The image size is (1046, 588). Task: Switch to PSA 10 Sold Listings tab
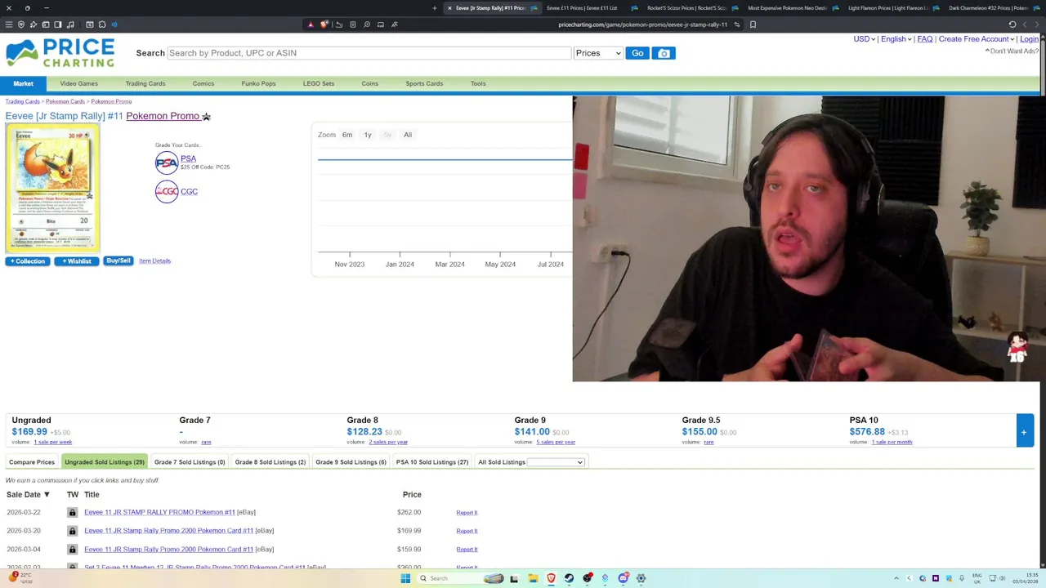(x=432, y=462)
